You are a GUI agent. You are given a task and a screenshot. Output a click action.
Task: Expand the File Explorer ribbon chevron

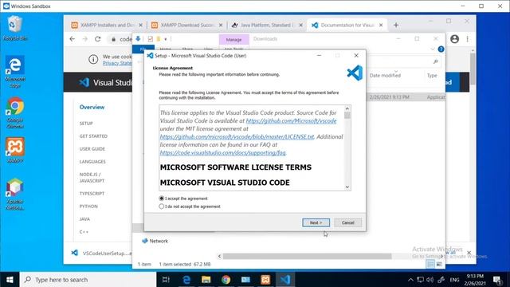pyautogui.click(x=432, y=49)
